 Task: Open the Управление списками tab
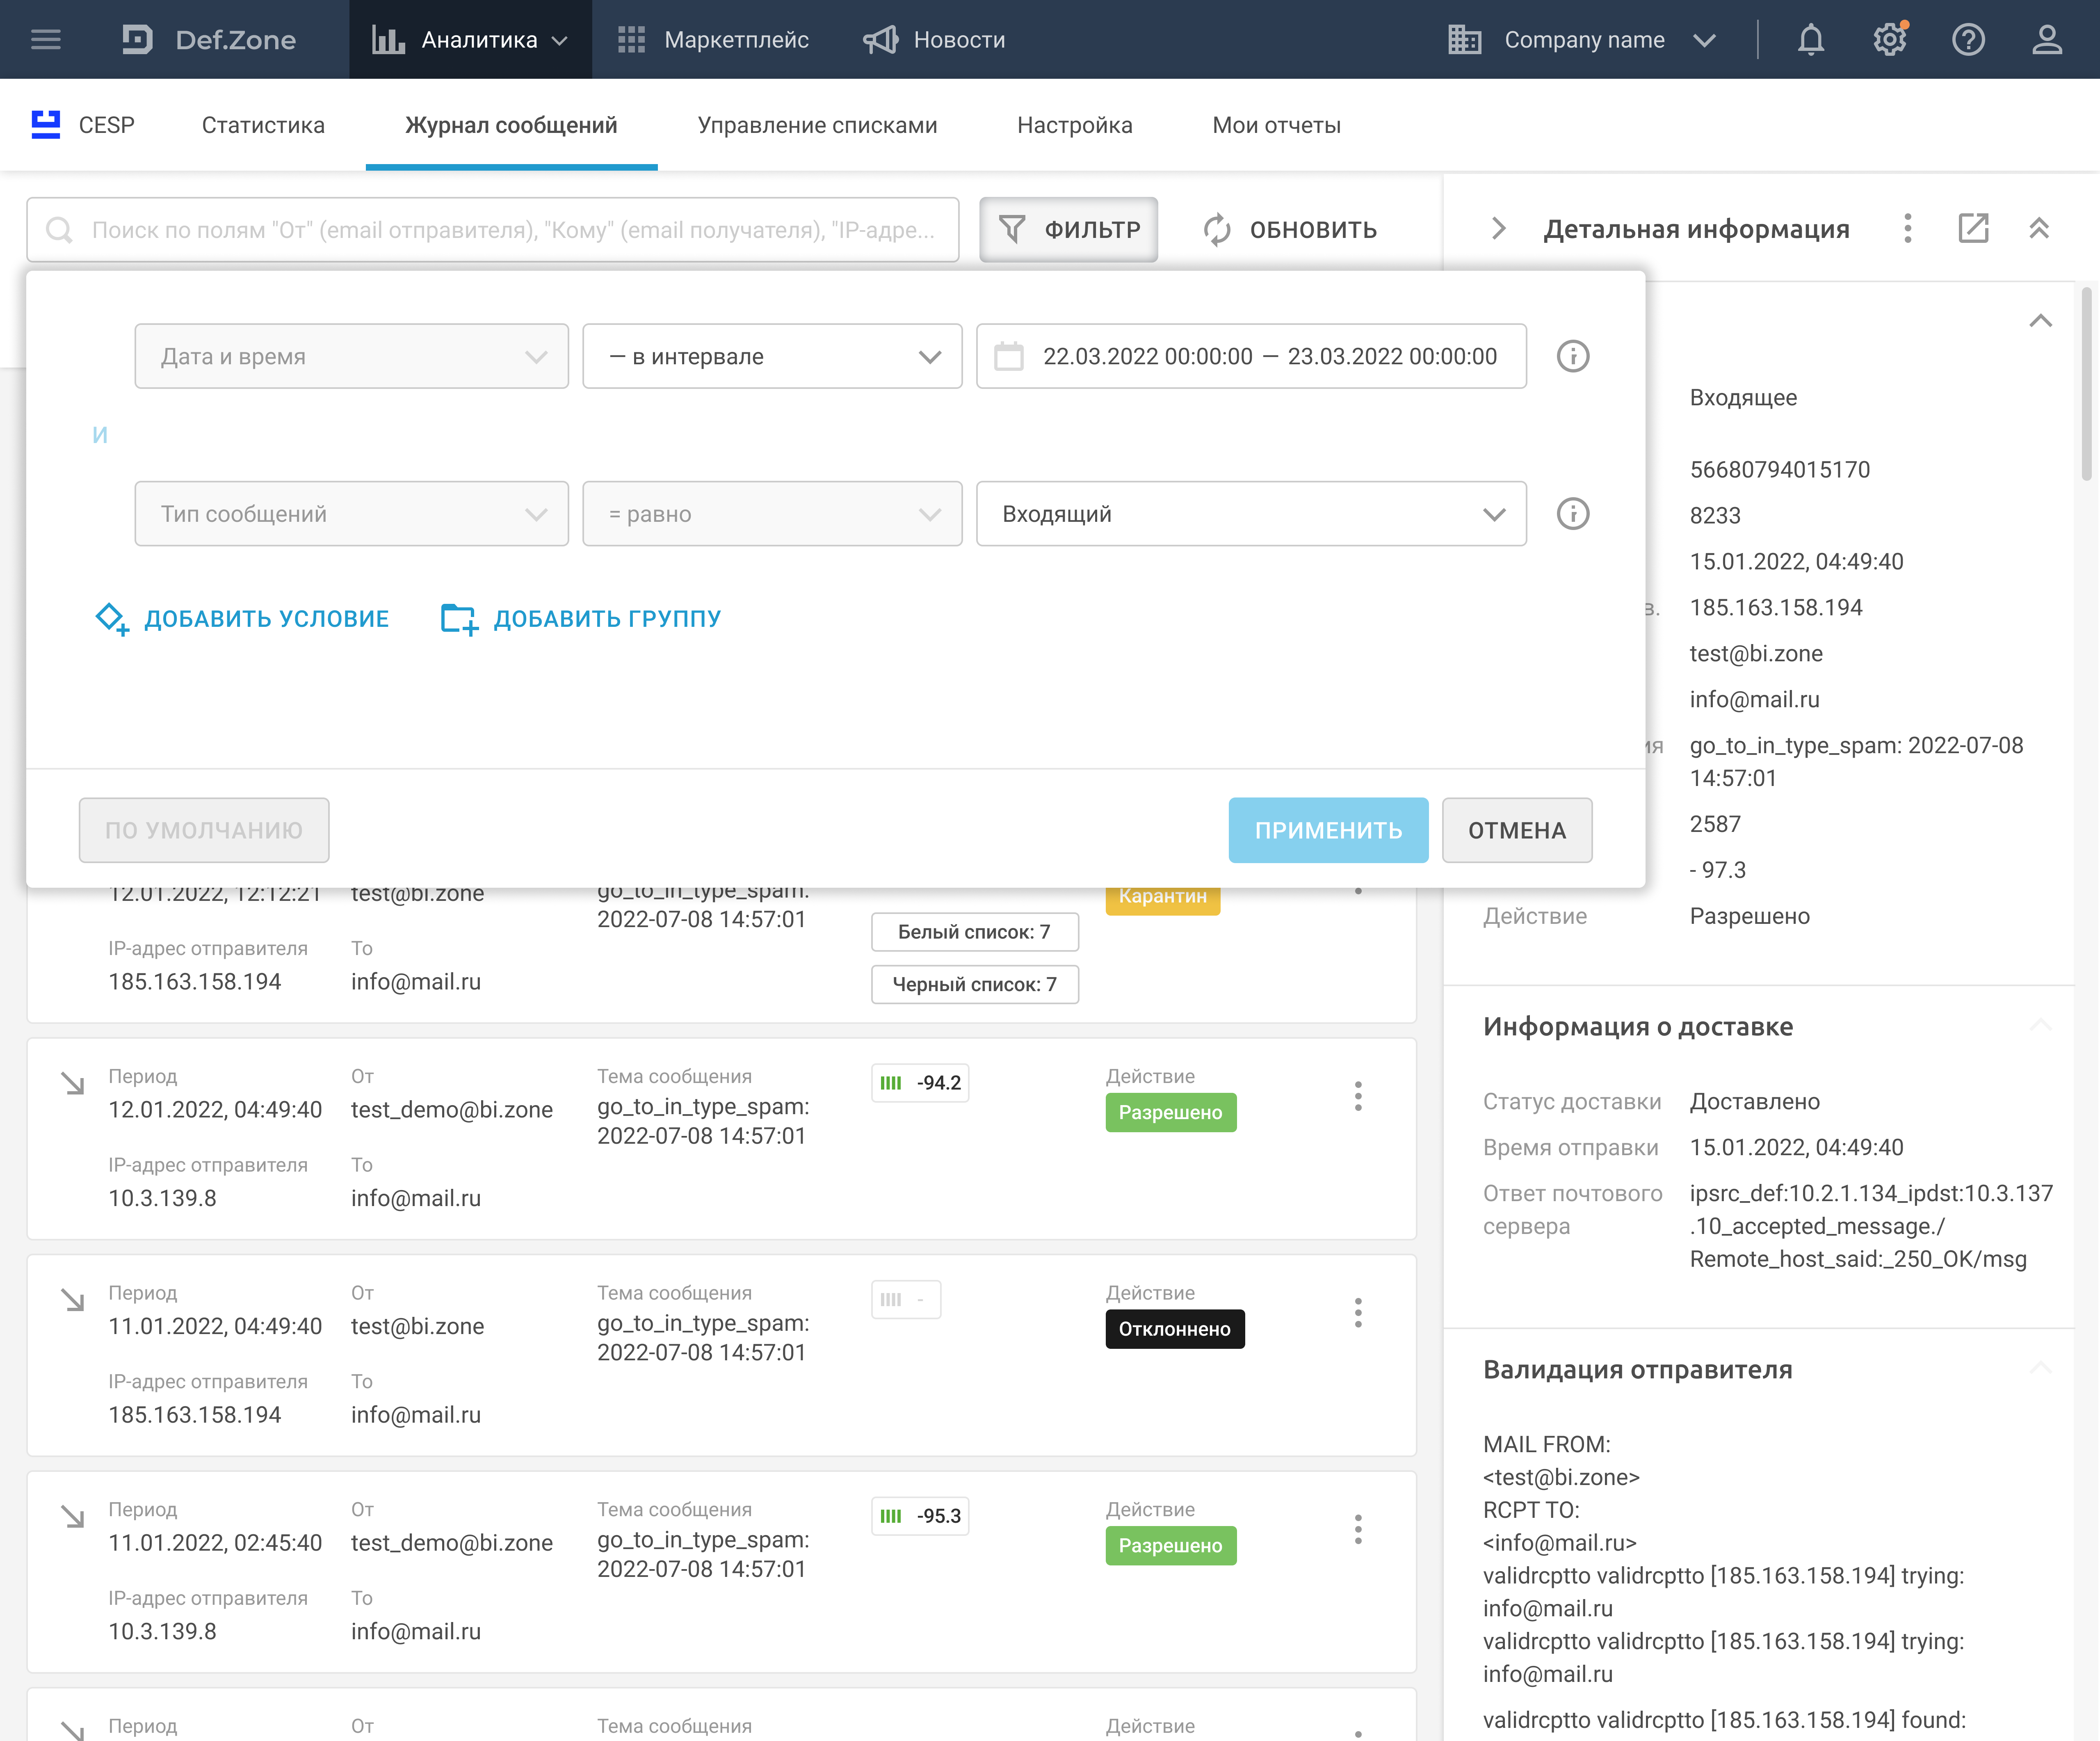click(817, 125)
